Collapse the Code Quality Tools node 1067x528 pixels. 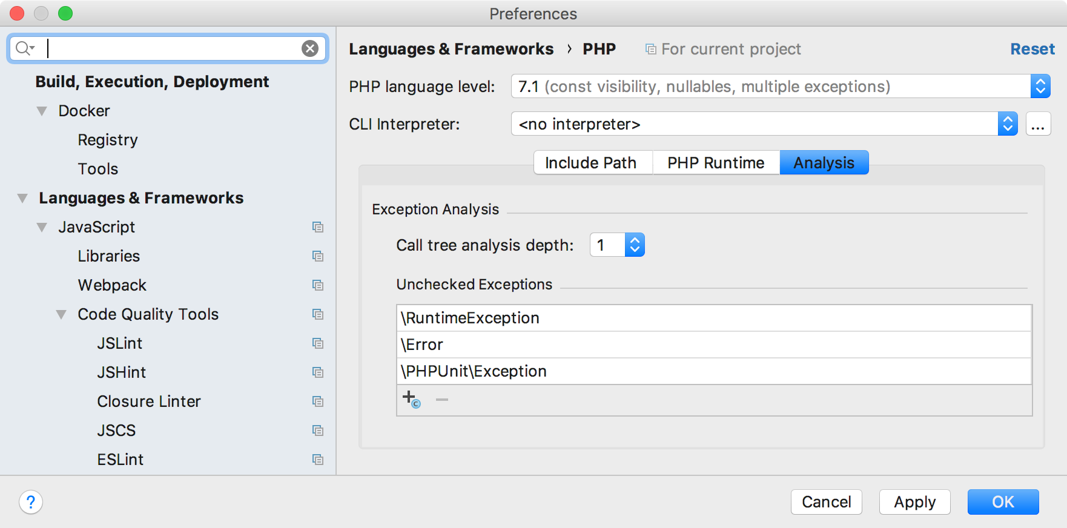click(61, 315)
